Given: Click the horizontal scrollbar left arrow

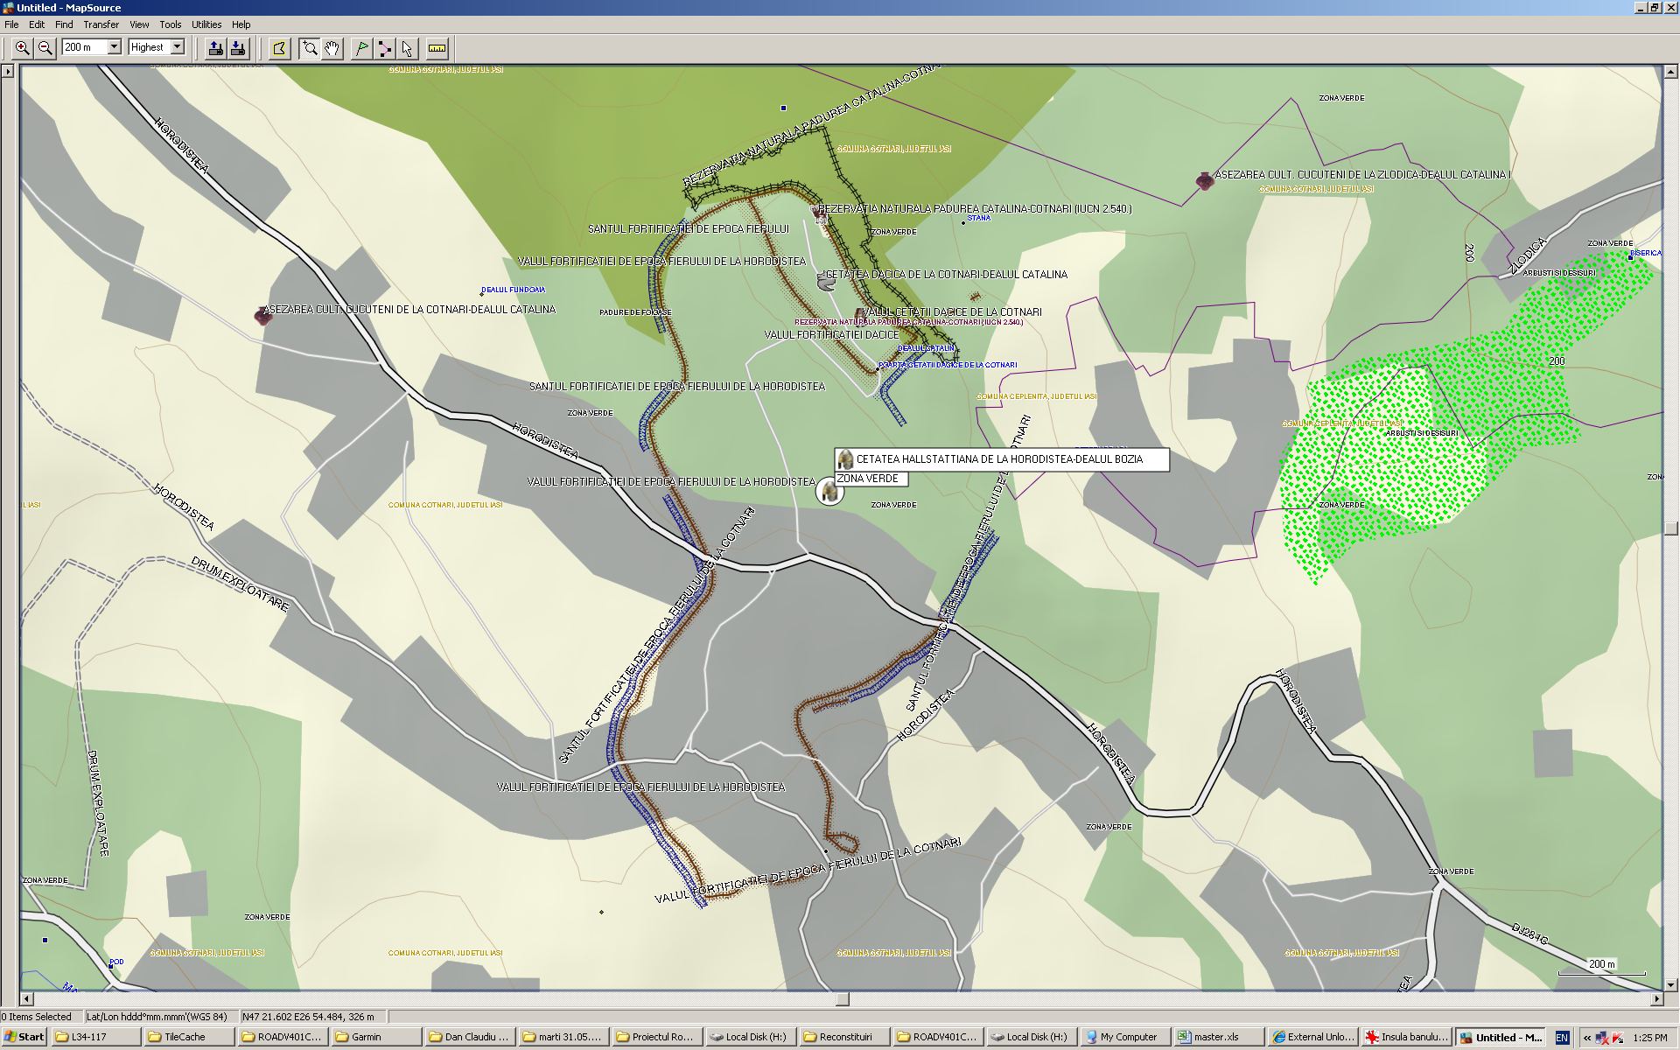Looking at the screenshot, I should tap(27, 998).
